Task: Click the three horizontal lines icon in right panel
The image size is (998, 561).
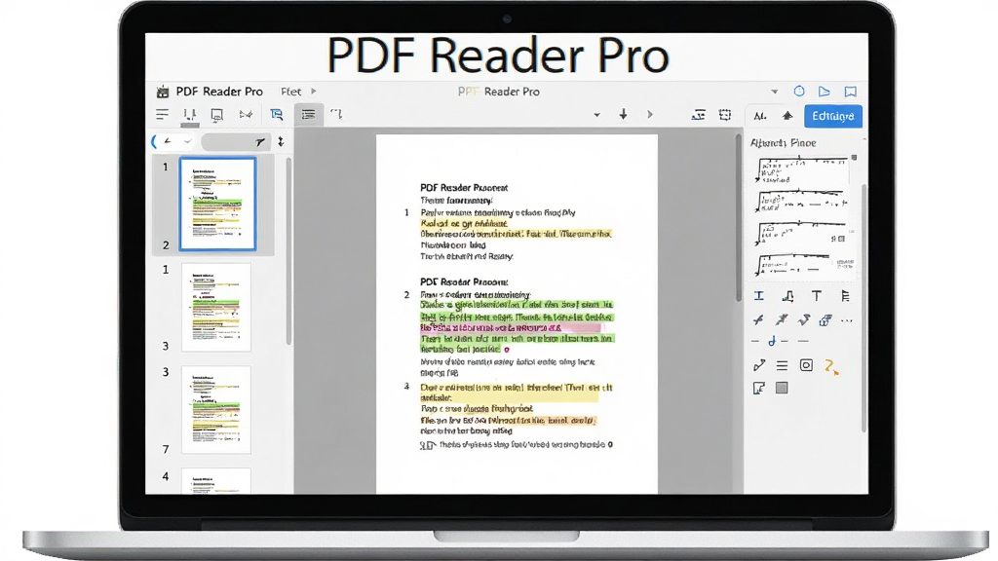Action: coord(782,366)
